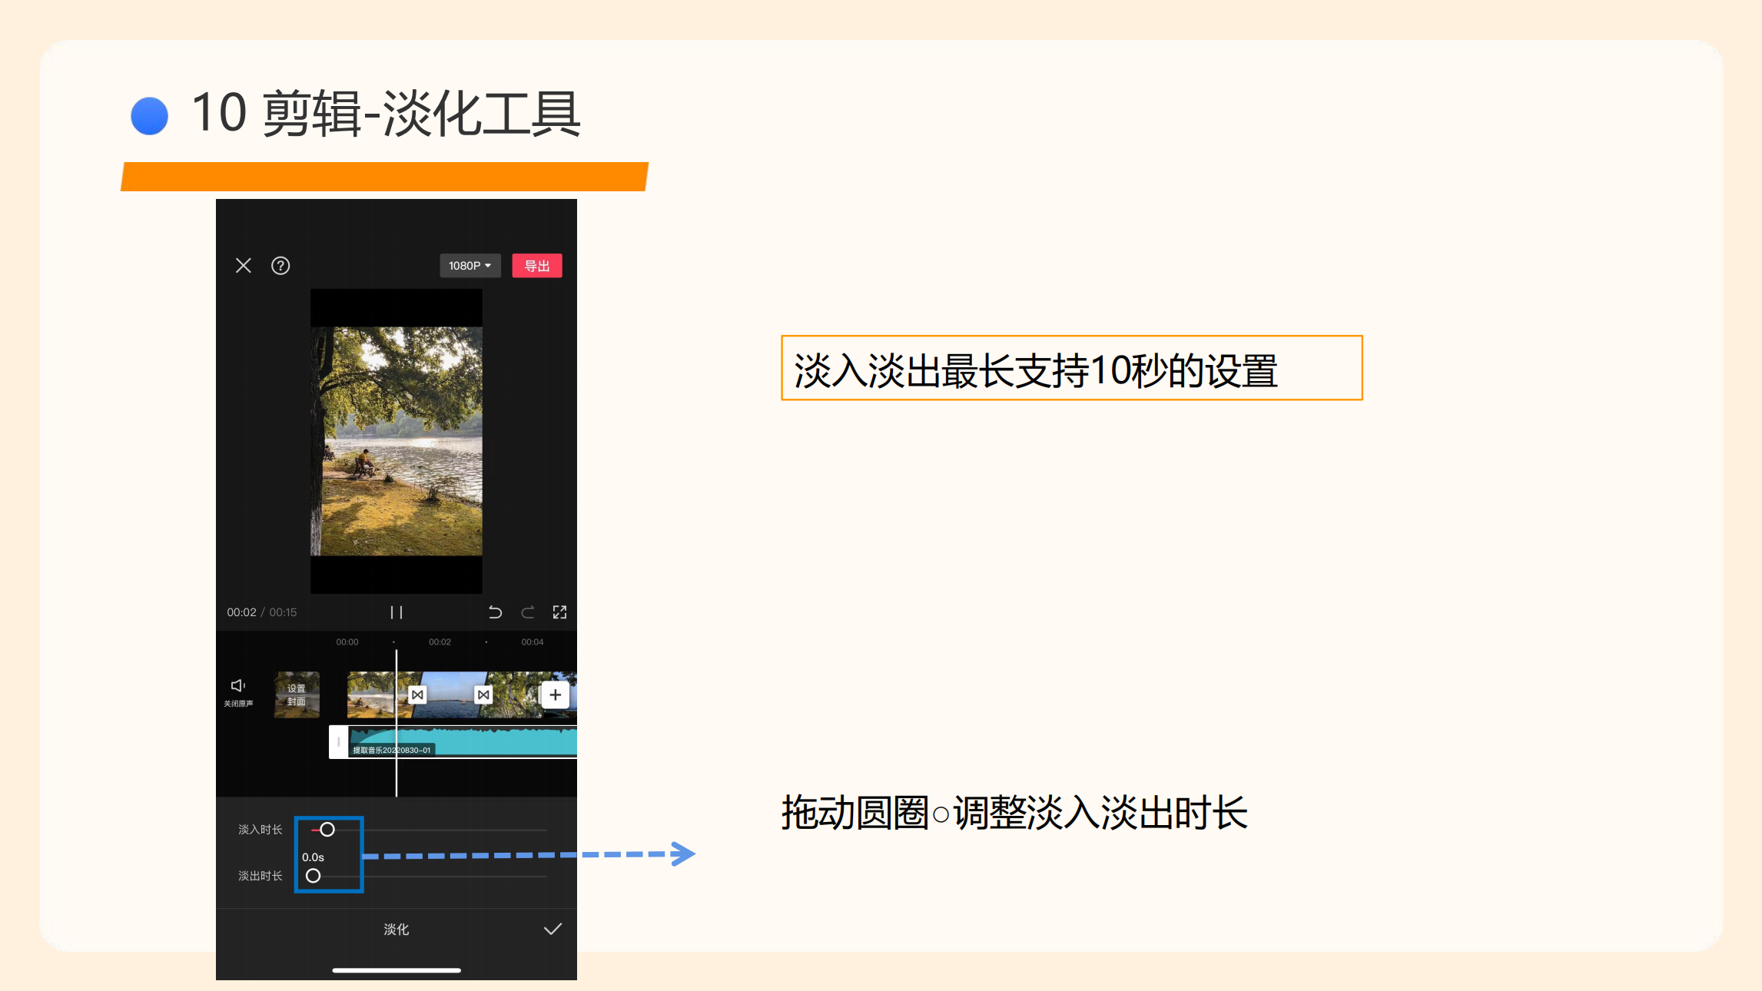
Task: Confirm fade settings with the checkmark
Action: coord(553,930)
